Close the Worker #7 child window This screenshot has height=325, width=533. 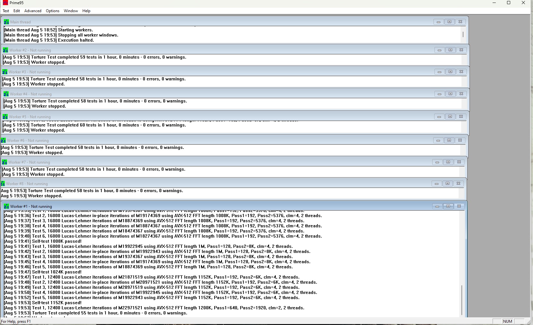459,162
